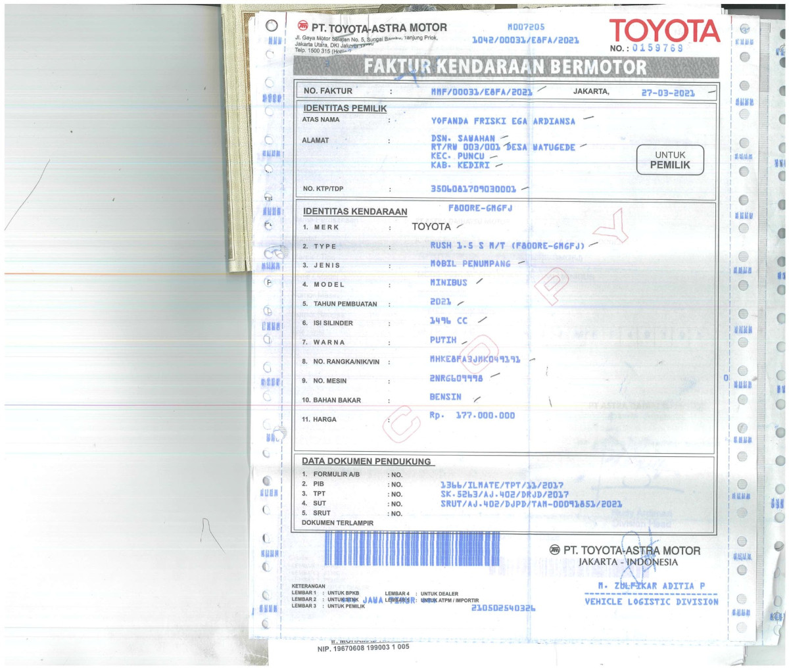The image size is (789, 670).
Task: Select header number 1042/00031/E8FA/2021
Action: click(x=525, y=40)
